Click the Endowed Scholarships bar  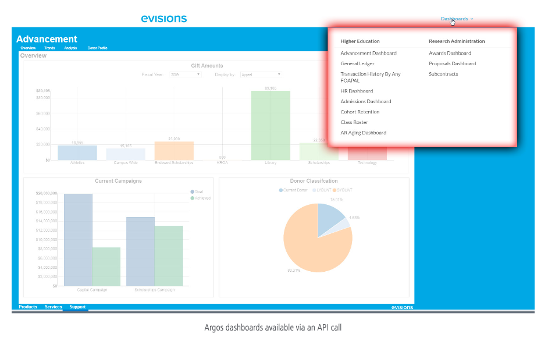coord(174,151)
